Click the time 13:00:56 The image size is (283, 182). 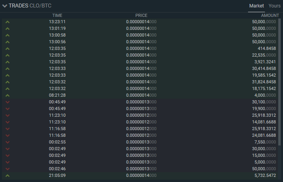(x=57, y=42)
